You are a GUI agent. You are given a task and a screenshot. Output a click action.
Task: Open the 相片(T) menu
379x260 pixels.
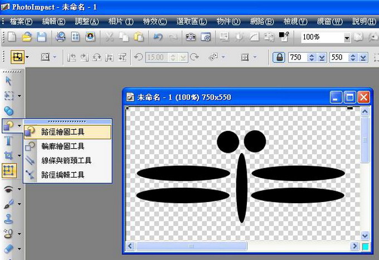121,22
